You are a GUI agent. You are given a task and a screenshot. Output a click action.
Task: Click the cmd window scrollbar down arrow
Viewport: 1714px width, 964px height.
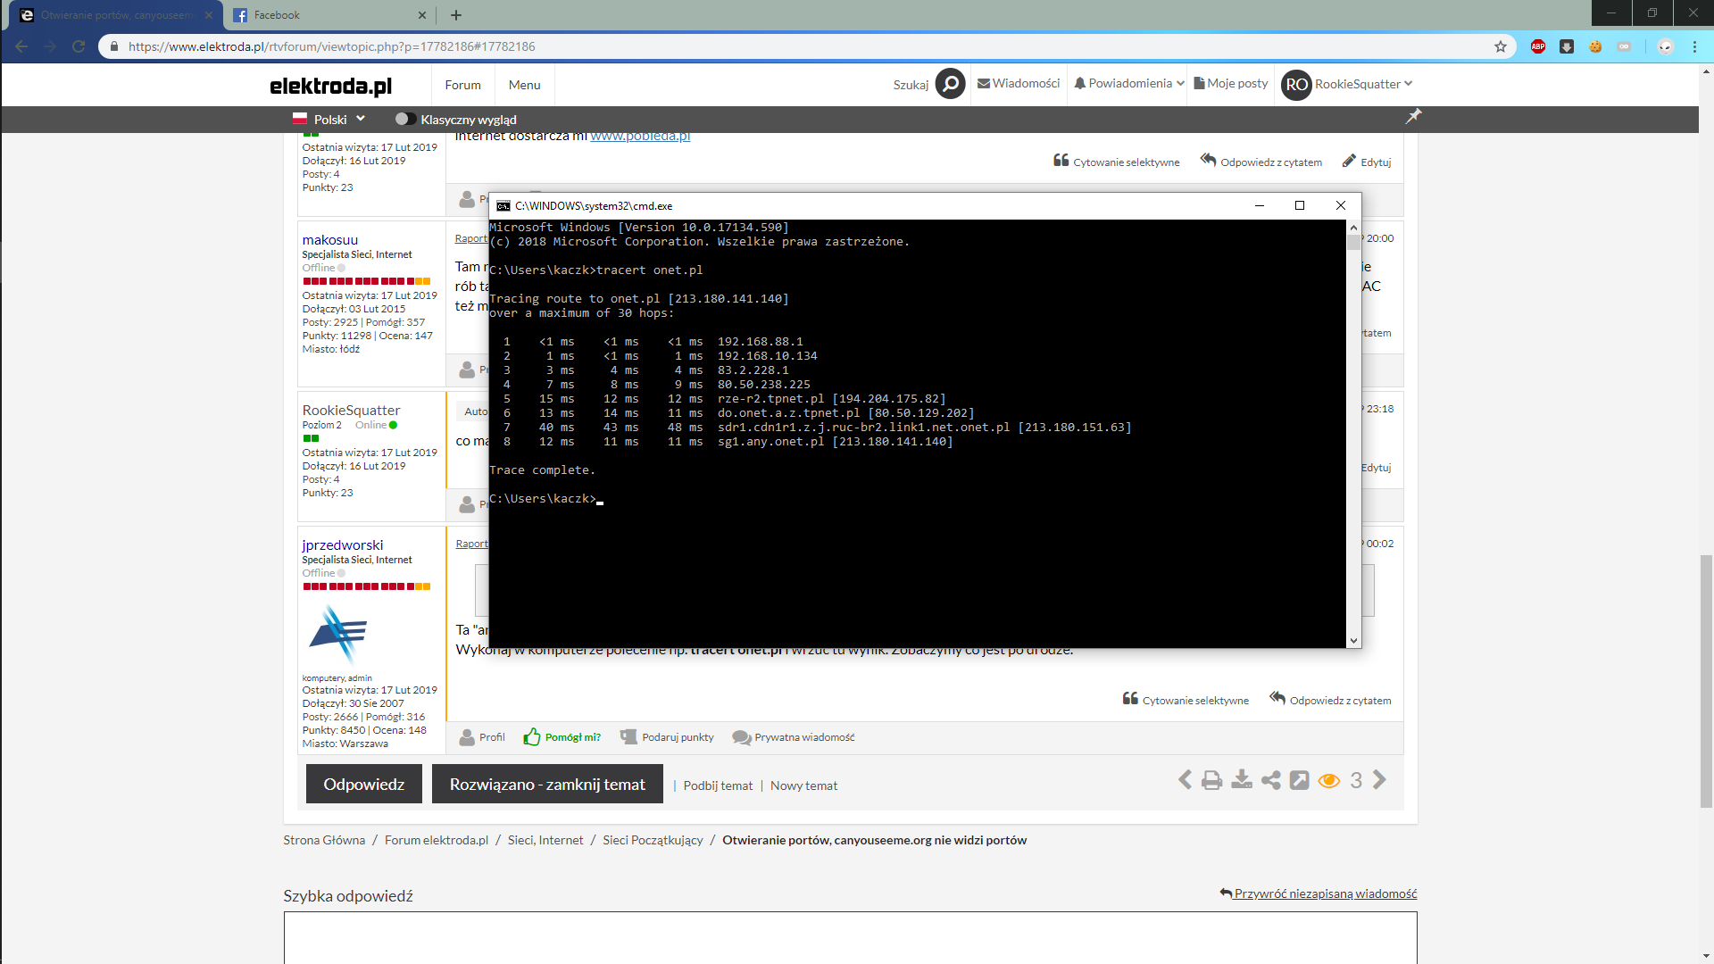coord(1353,640)
